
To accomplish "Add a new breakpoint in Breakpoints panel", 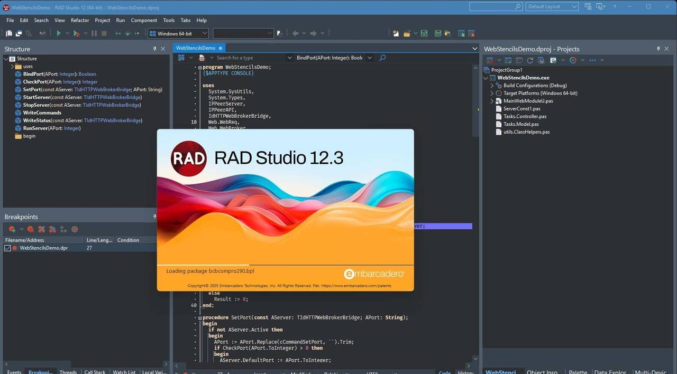I will pos(12,229).
